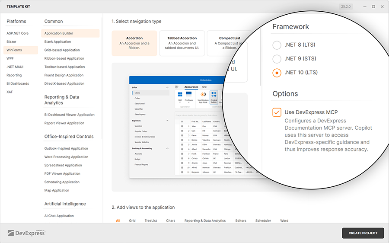The width and height of the screenshot is (389, 243).
Task: Select BI Dashboards platform
Action: coord(18,83)
